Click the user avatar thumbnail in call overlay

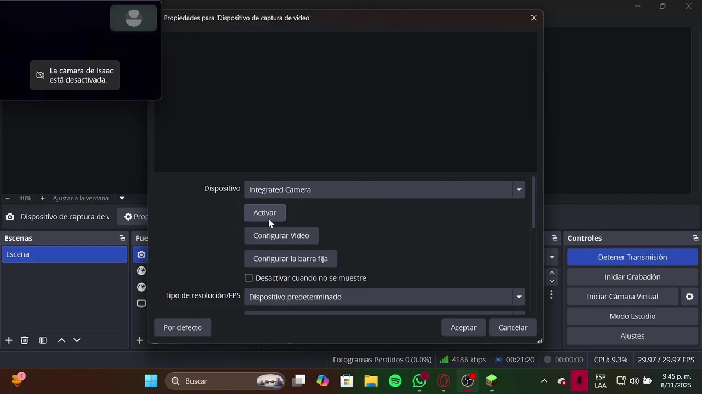(x=134, y=18)
